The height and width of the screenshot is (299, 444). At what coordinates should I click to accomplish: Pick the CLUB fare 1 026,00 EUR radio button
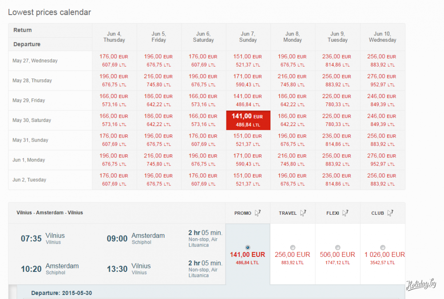click(x=382, y=247)
